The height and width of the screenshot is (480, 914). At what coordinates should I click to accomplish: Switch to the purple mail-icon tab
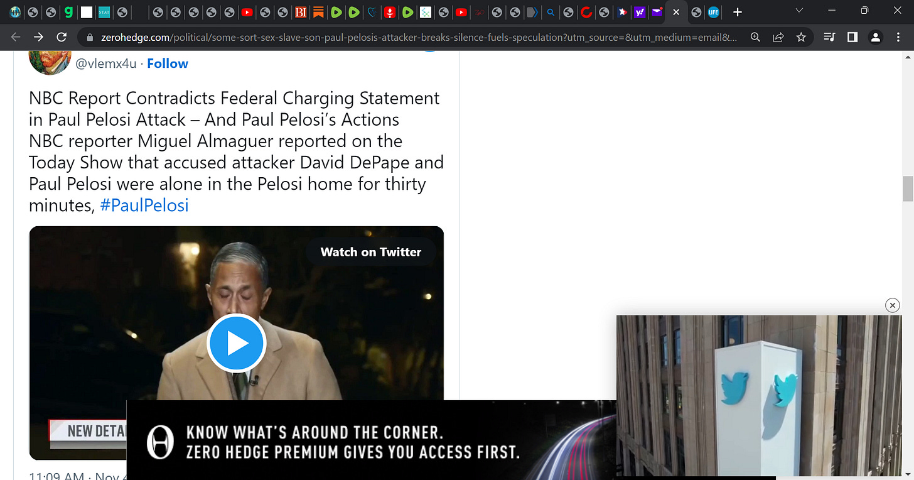coord(657,12)
